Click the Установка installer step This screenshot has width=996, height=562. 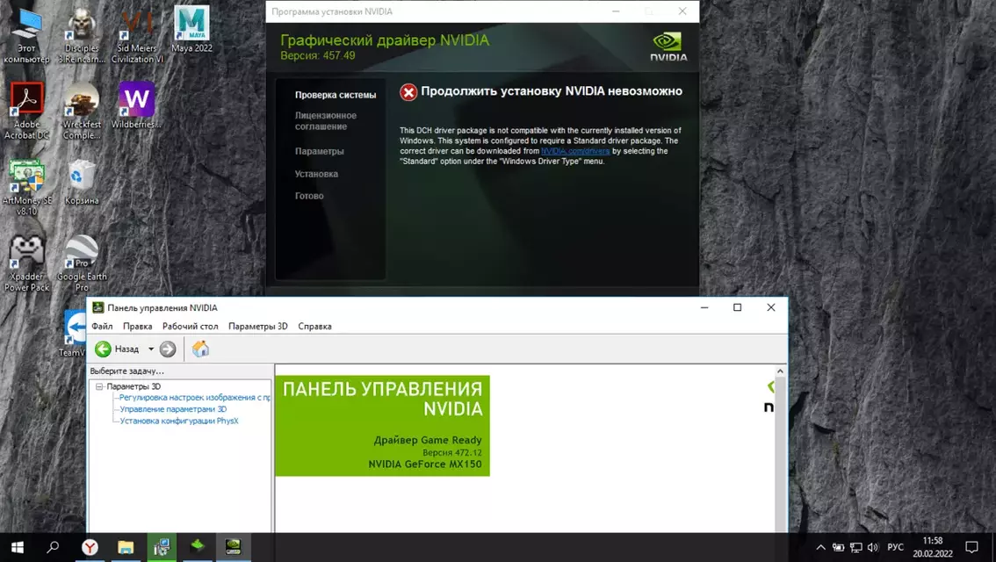(x=316, y=173)
